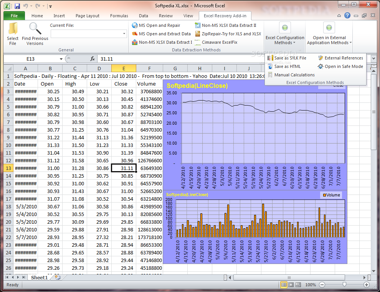The width and height of the screenshot is (380, 292).
Task: Click the Close header cell
Action: [124, 84]
